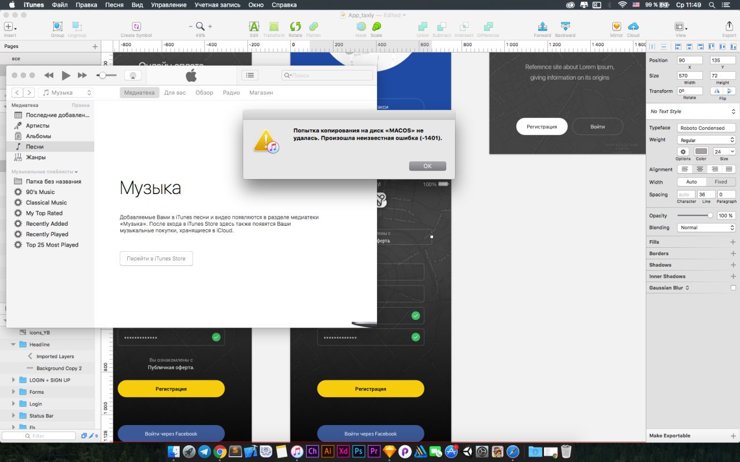Add a border with Borders plus icon
Viewport: 740px width, 462px height.
[x=733, y=254]
